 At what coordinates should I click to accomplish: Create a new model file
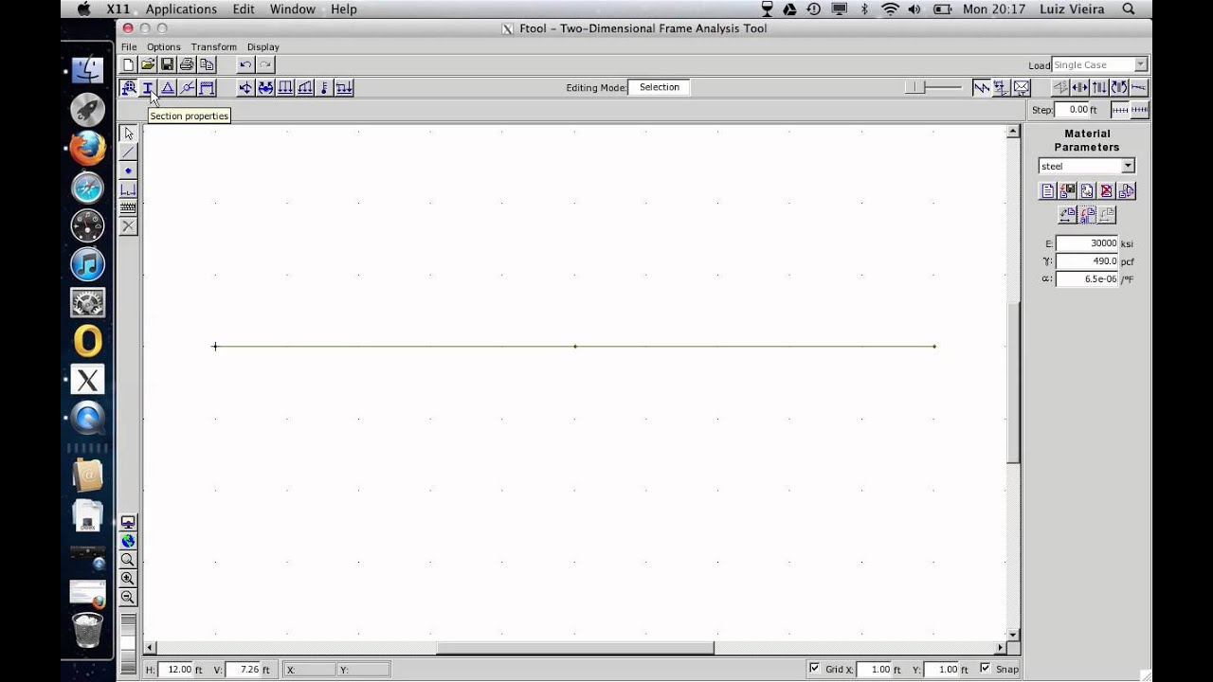tap(128, 64)
